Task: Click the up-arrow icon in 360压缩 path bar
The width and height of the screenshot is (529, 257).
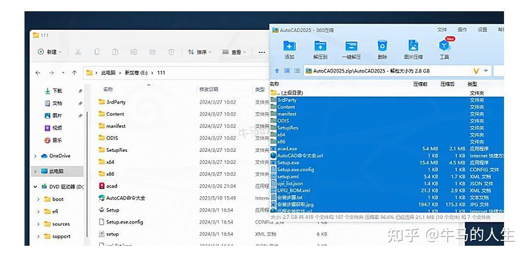Action: 277,71
